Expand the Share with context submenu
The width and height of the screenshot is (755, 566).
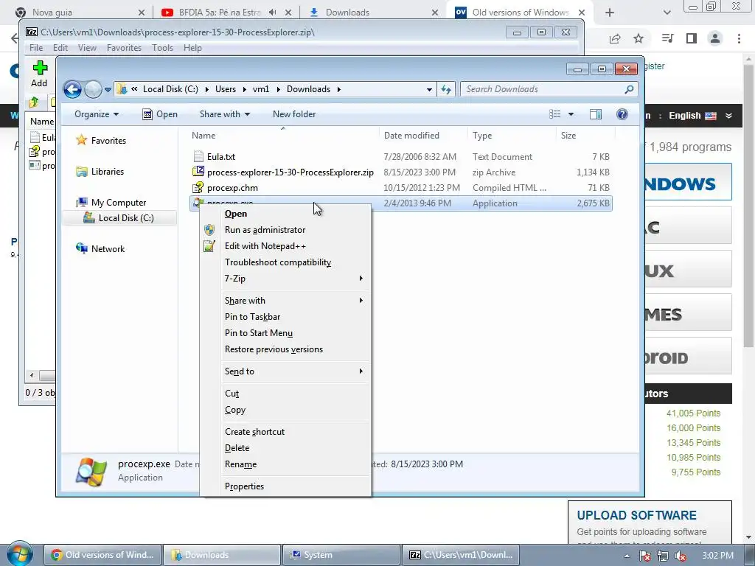point(285,301)
